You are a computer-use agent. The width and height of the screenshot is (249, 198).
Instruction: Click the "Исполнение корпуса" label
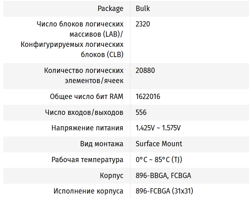88,191
